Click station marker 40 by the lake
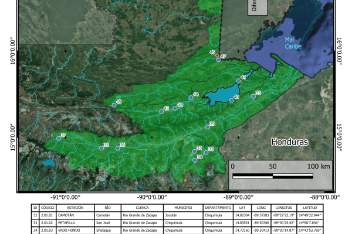 point(232,101)
